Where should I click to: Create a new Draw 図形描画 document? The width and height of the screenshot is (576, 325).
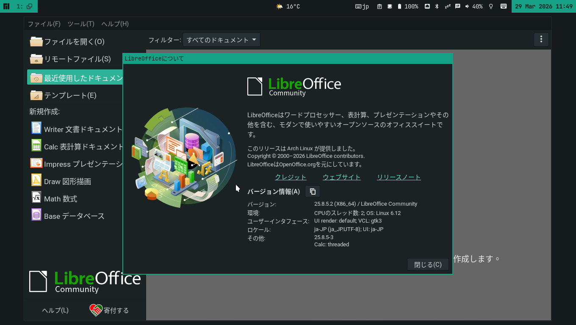pos(75,181)
